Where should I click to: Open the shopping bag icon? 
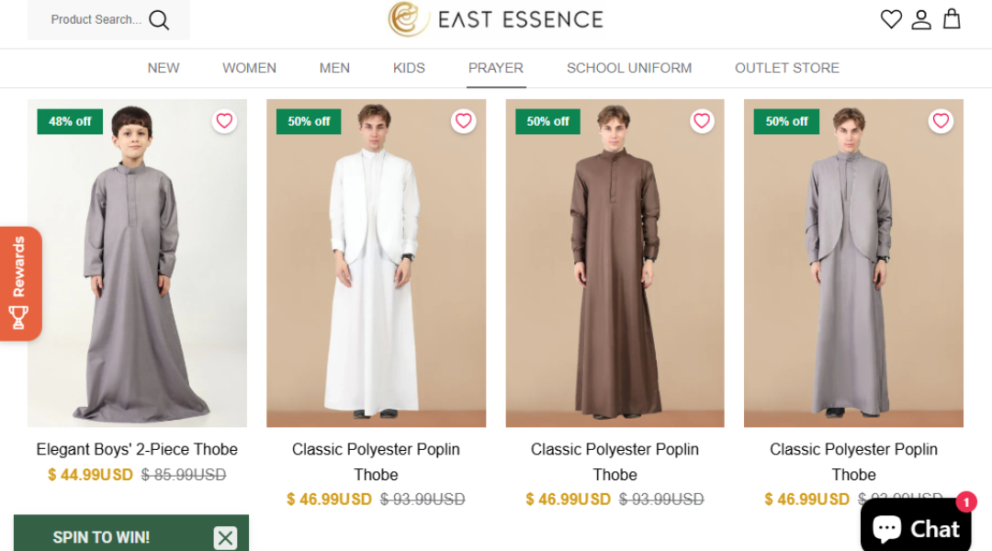coord(952,19)
